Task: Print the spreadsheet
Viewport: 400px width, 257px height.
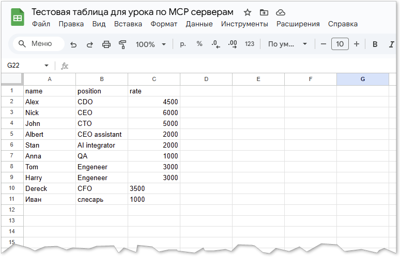Action: [106, 44]
